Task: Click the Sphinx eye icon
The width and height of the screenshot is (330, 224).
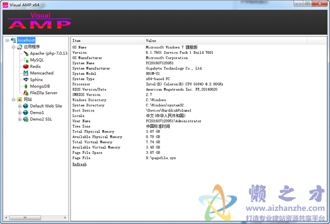Action: 26,80
